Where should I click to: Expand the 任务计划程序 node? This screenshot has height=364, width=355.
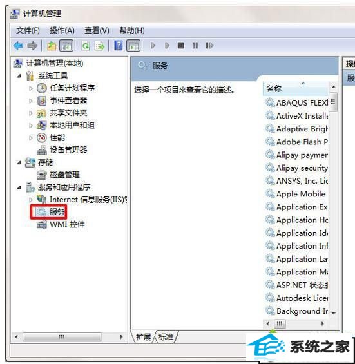[x=31, y=88]
